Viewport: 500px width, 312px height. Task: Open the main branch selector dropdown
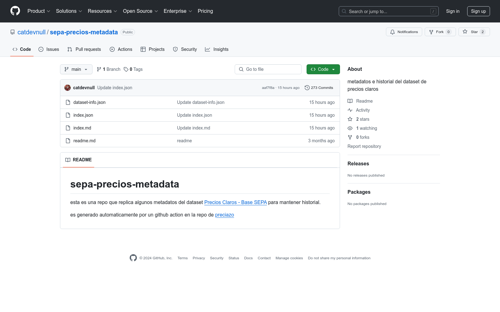76,69
